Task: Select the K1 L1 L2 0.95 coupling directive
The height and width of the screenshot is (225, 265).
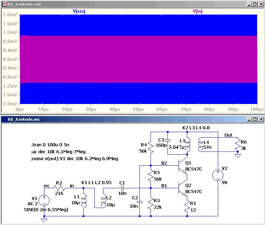Action: [94, 182]
